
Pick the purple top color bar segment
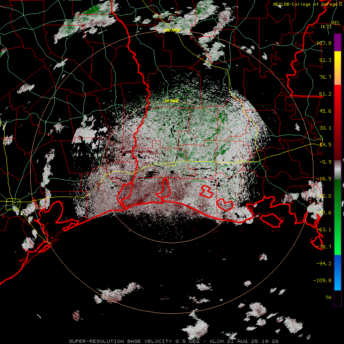(x=338, y=42)
